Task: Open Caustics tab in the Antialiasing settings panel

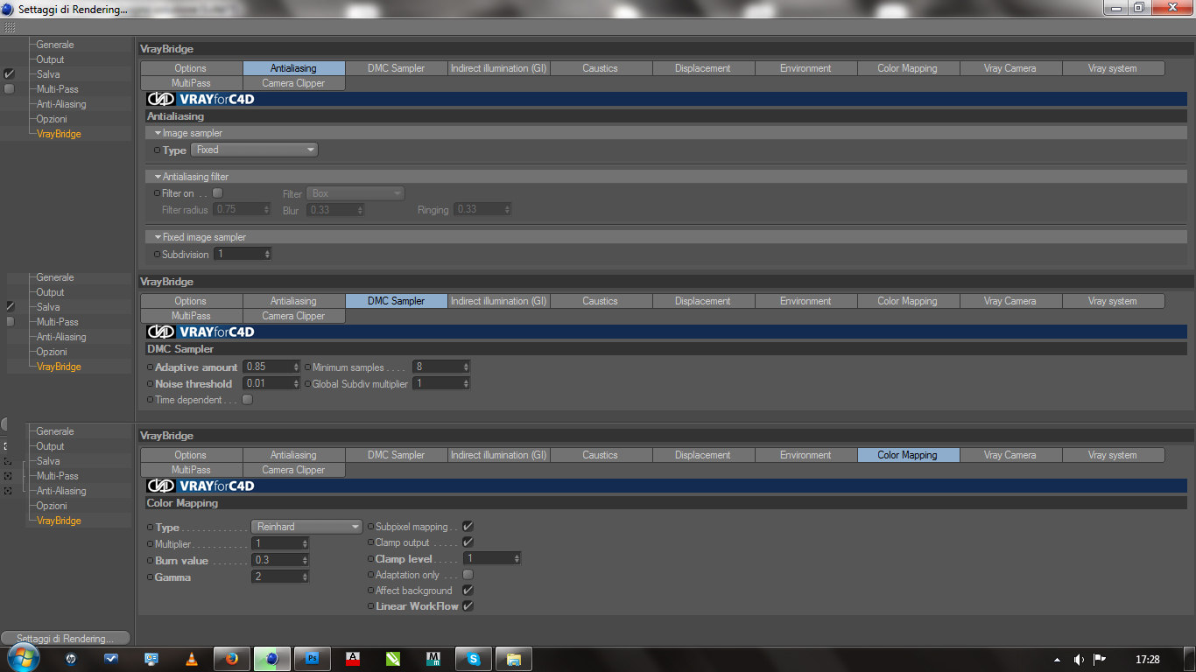Action: (x=600, y=68)
